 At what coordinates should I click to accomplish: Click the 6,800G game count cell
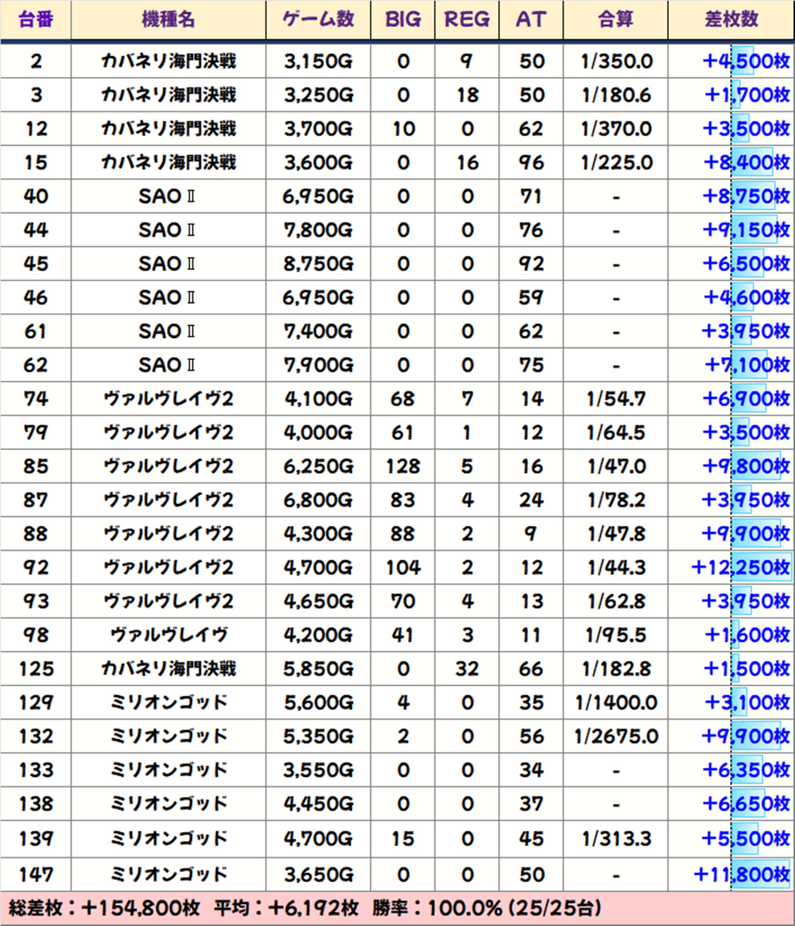[x=318, y=500]
